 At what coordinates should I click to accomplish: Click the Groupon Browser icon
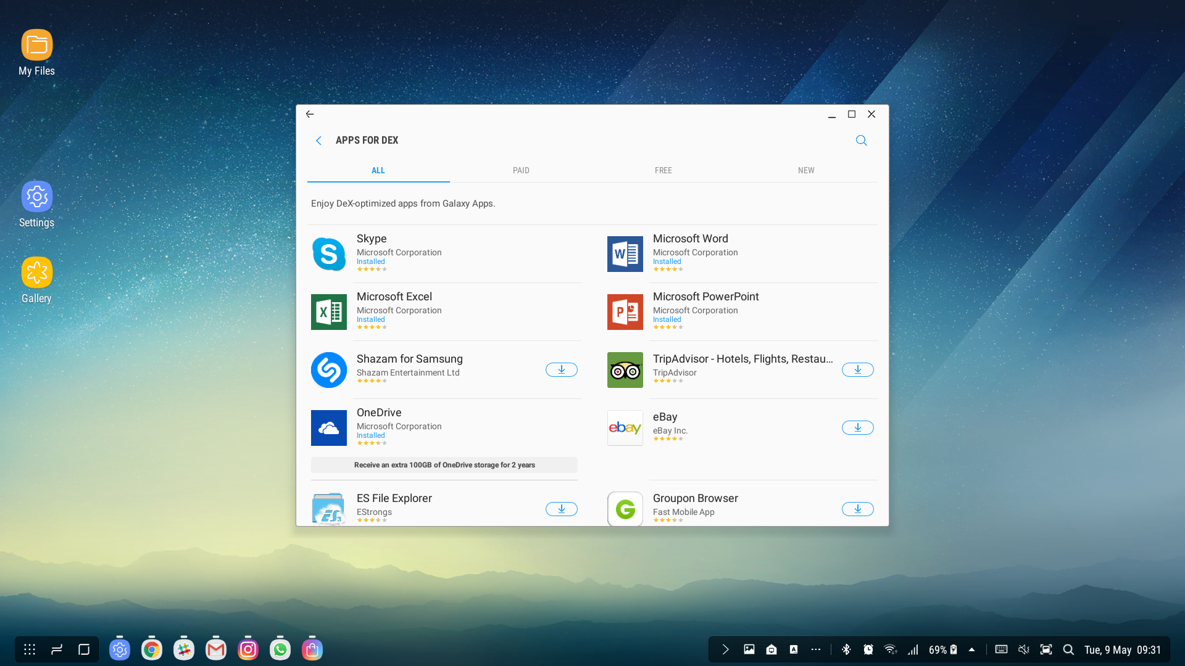[x=625, y=509]
